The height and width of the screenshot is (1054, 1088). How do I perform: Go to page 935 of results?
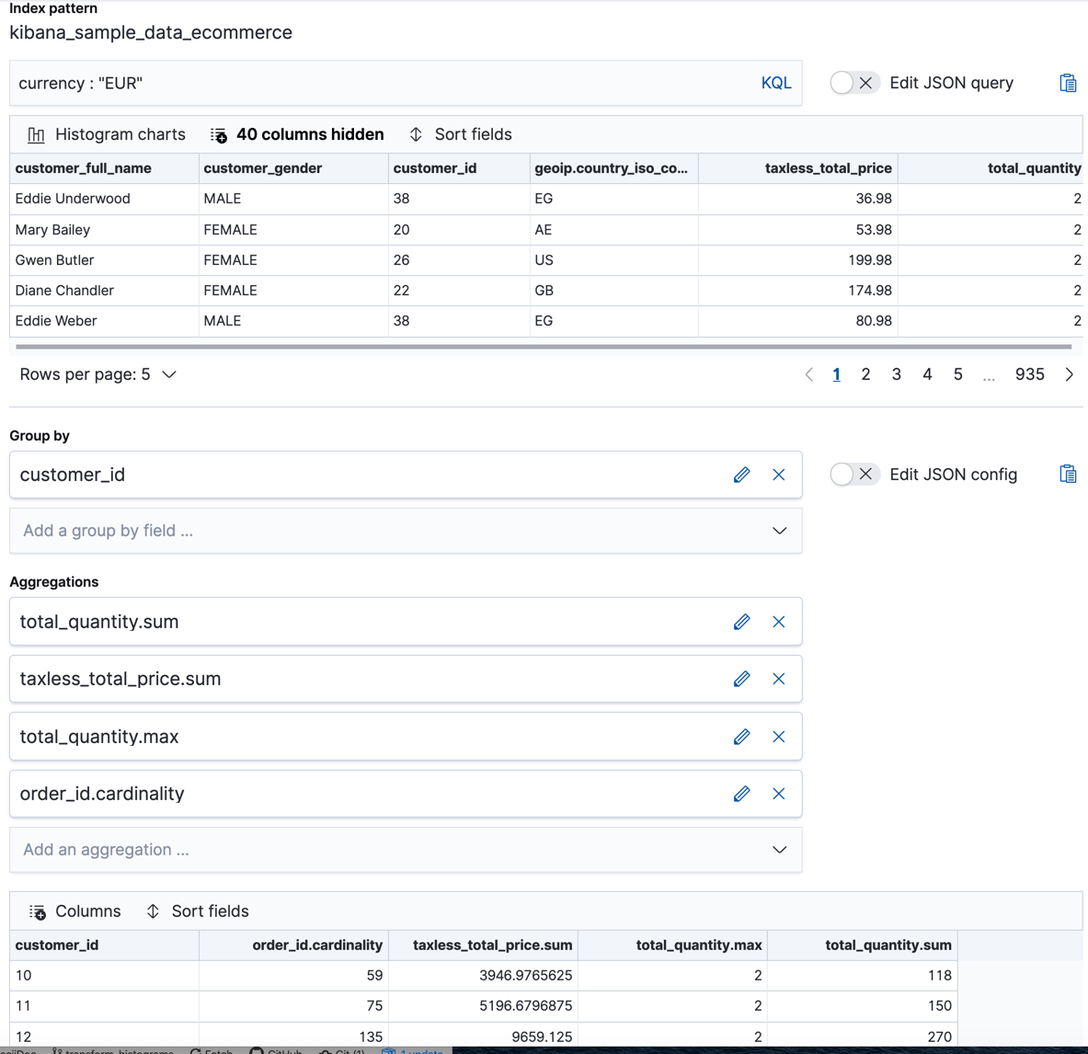(1029, 374)
